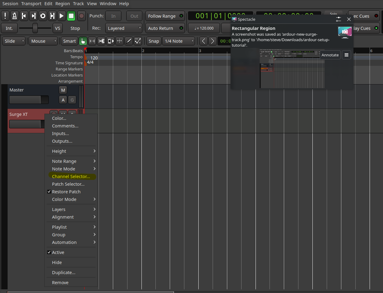
Task: Click the Surge XT track gain fader
Action: click(27, 124)
